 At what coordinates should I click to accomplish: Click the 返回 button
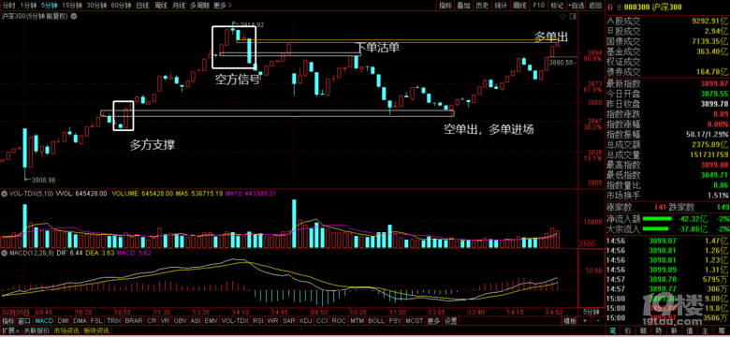pos(594,6)
